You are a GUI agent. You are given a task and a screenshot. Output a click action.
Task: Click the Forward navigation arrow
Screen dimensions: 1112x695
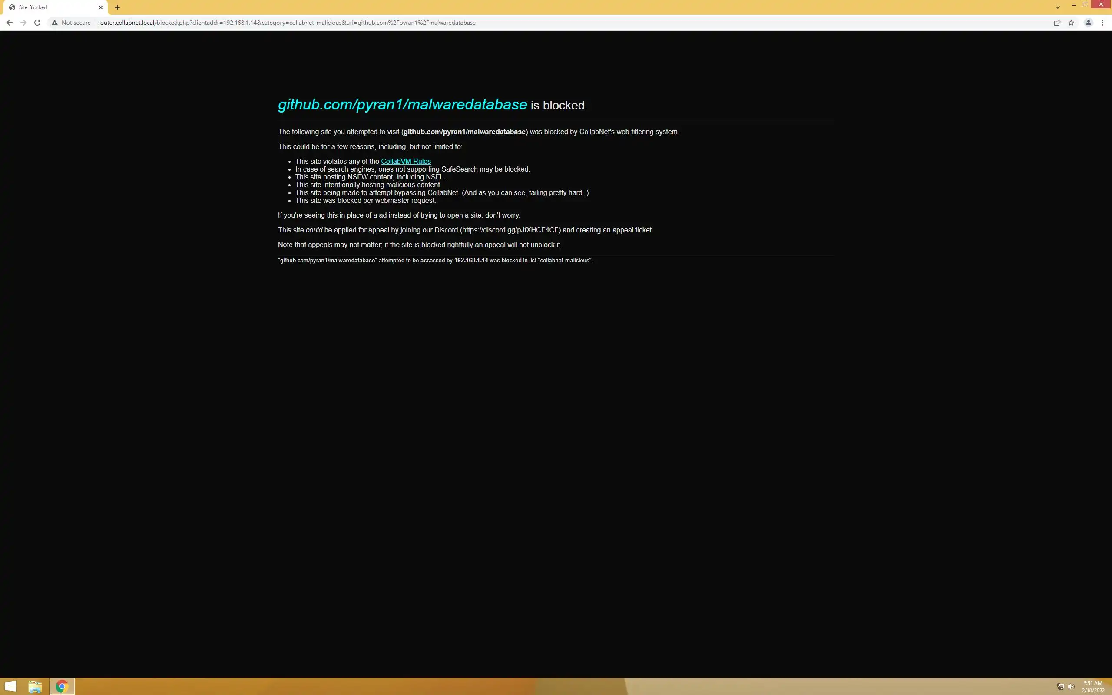[x=23, y=23]
